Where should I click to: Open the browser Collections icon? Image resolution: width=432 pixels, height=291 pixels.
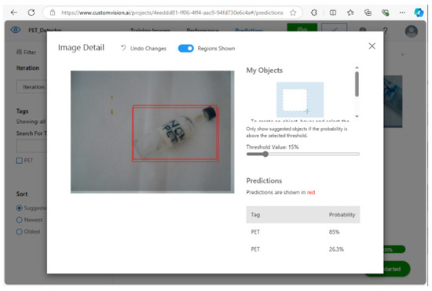tap(368, 13)
